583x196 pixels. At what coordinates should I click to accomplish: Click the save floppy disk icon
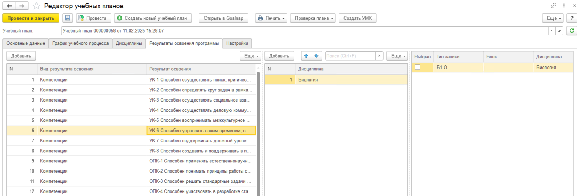(x=68, y=18)
